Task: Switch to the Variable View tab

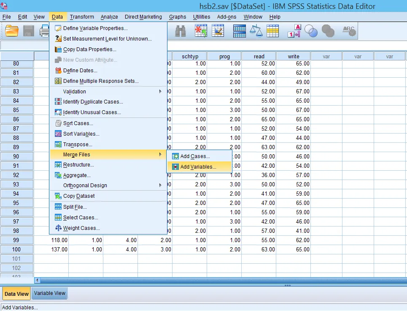Action: [49, 293]
